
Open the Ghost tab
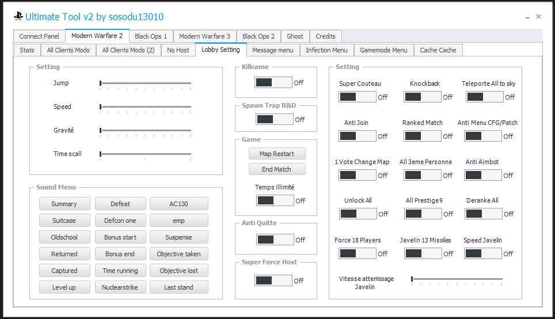[295, 36]
